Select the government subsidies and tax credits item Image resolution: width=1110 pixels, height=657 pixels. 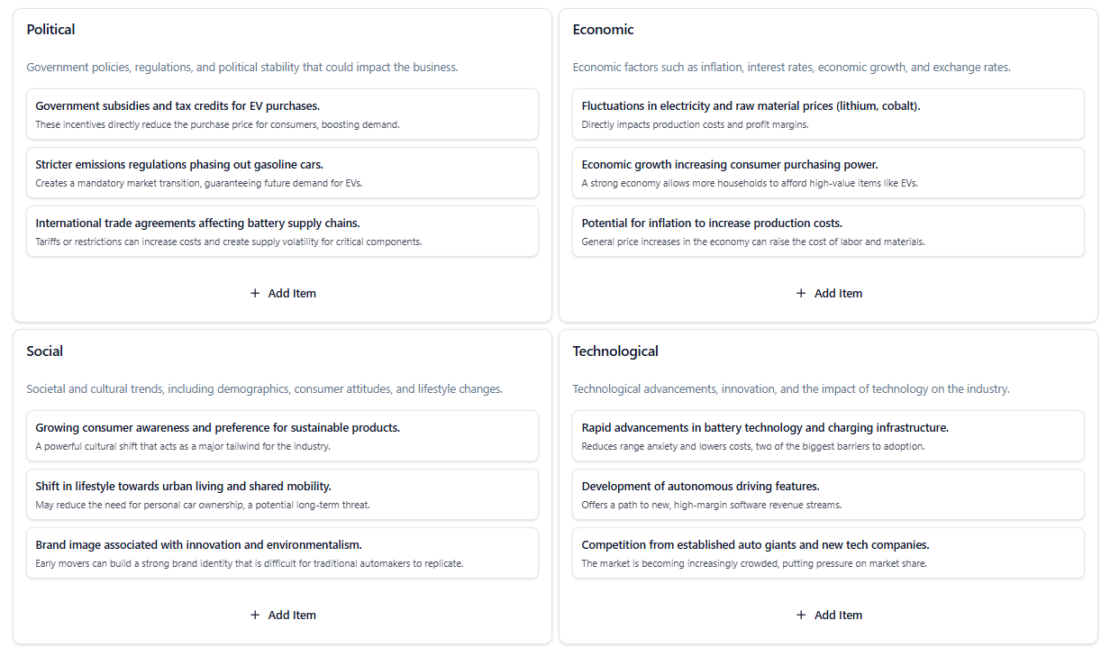282,114
